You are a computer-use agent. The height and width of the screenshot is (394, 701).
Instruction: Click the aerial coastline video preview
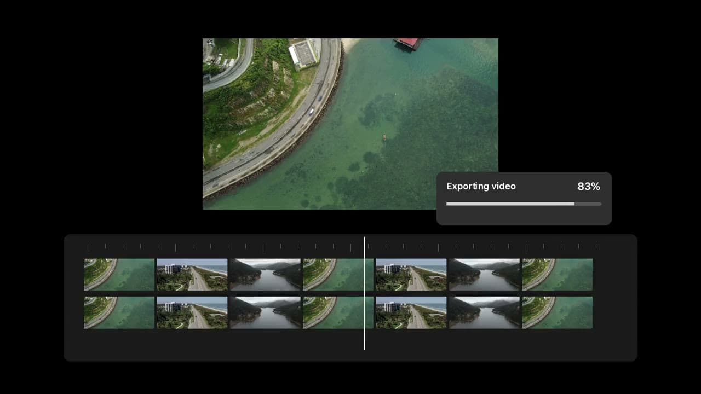point(350,124)
